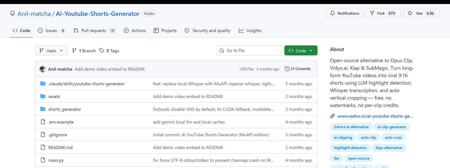
Task: Open the Projects tab
Action: [x=165, y=31]
